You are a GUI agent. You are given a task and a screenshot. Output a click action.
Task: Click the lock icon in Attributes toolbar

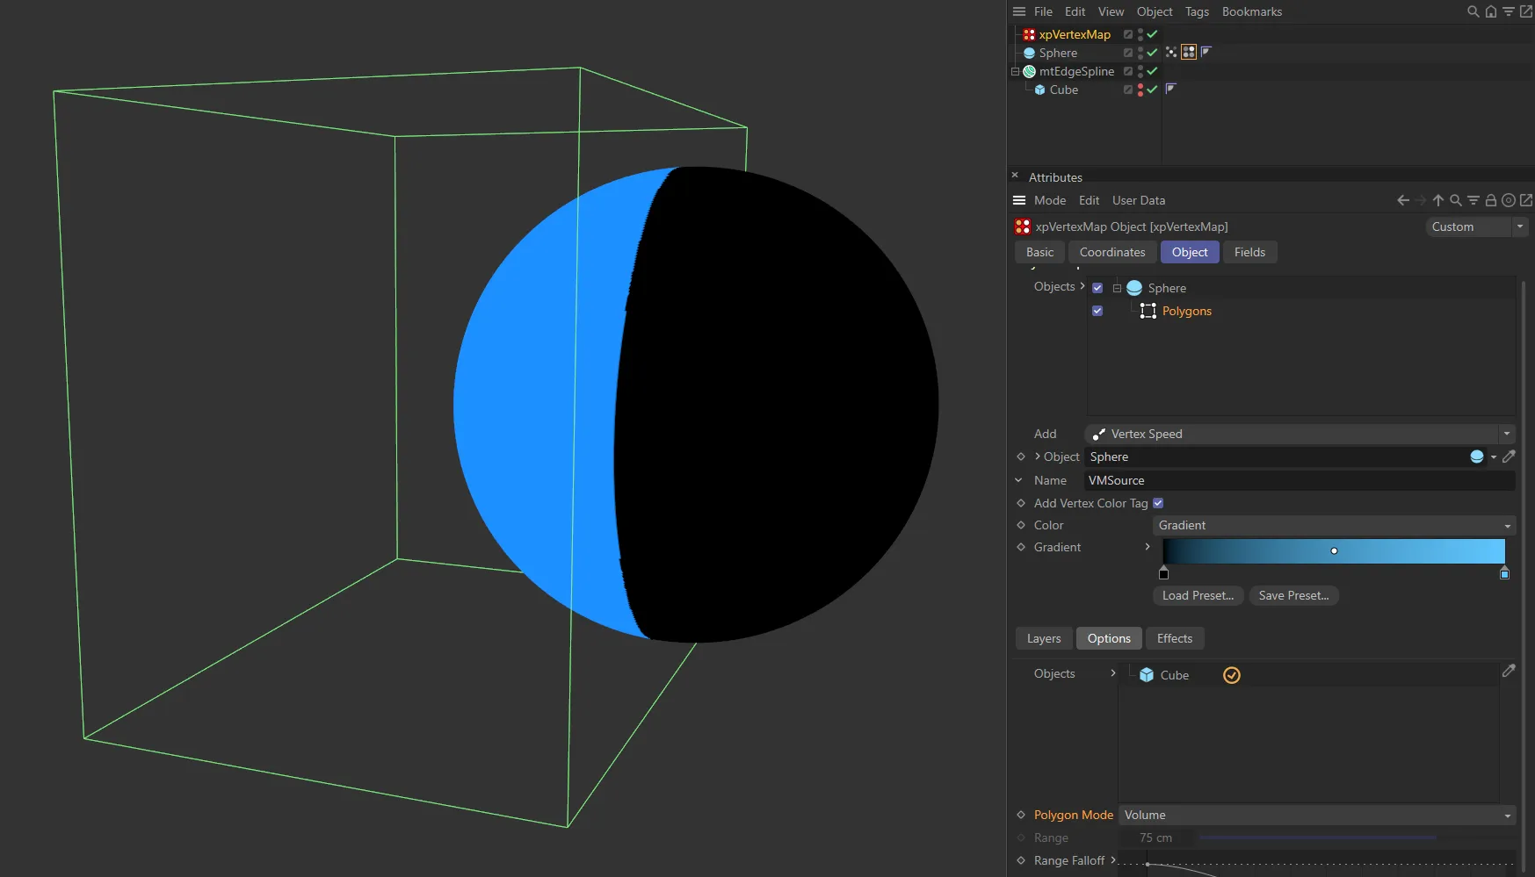pos(1490,200)
